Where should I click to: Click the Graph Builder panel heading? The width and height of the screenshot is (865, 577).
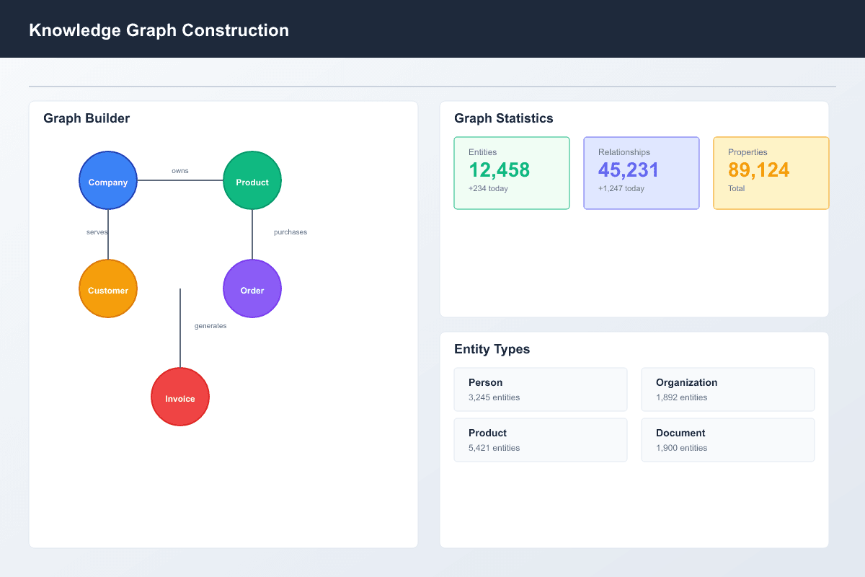click(x=86, y=118)
